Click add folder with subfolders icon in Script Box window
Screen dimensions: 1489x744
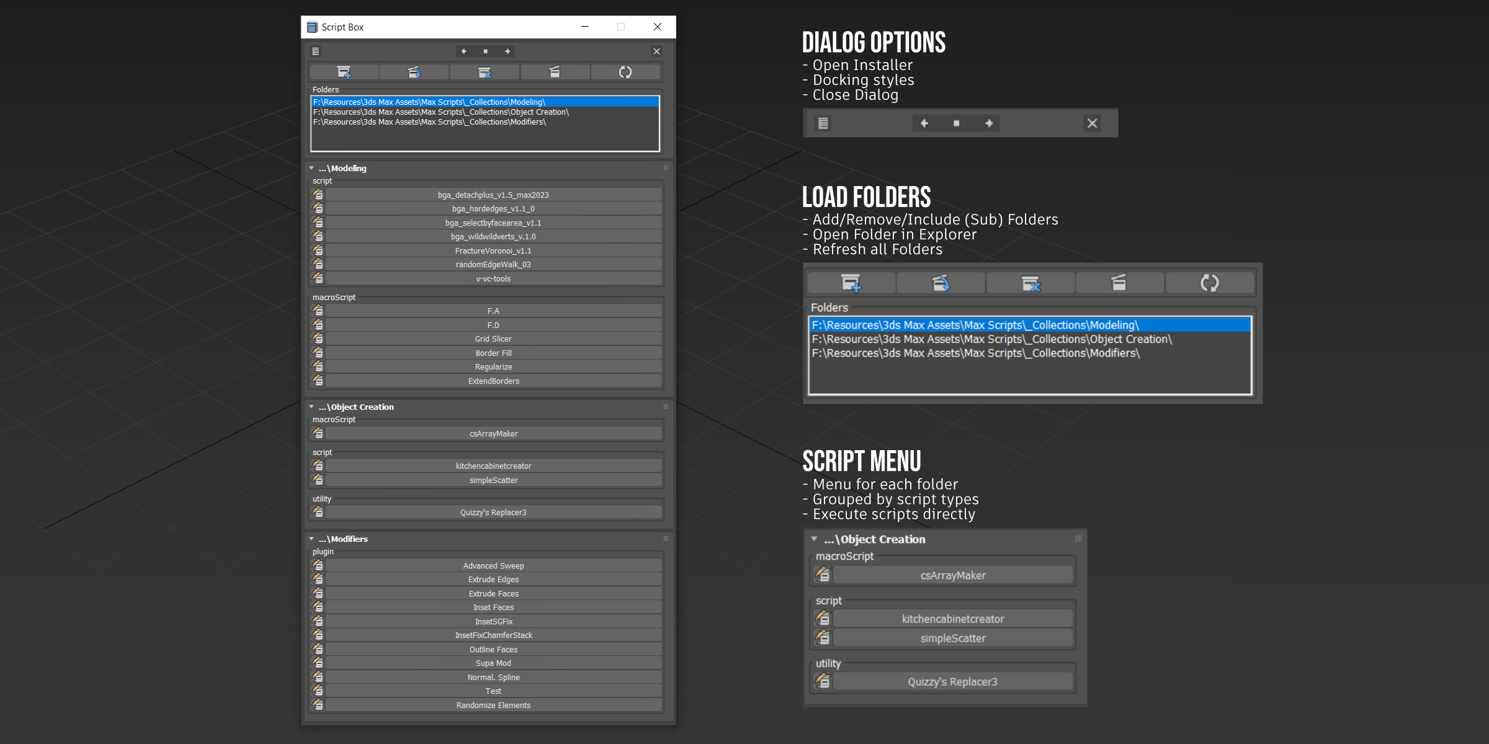click(414, 73)
